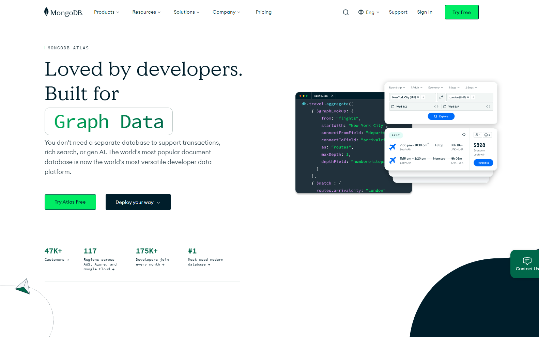Click the $828 price text
539x337 pixels.
479,145
